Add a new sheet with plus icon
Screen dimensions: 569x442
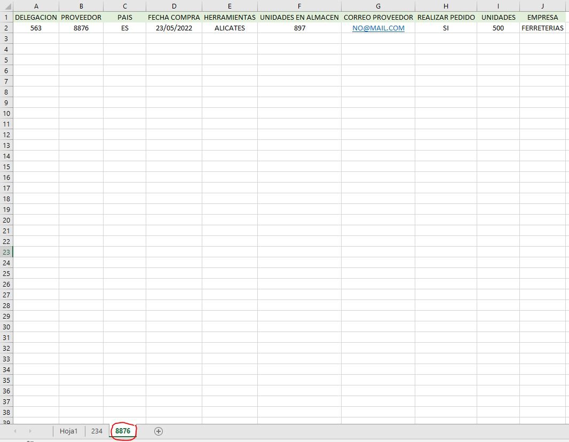(158, 431)
